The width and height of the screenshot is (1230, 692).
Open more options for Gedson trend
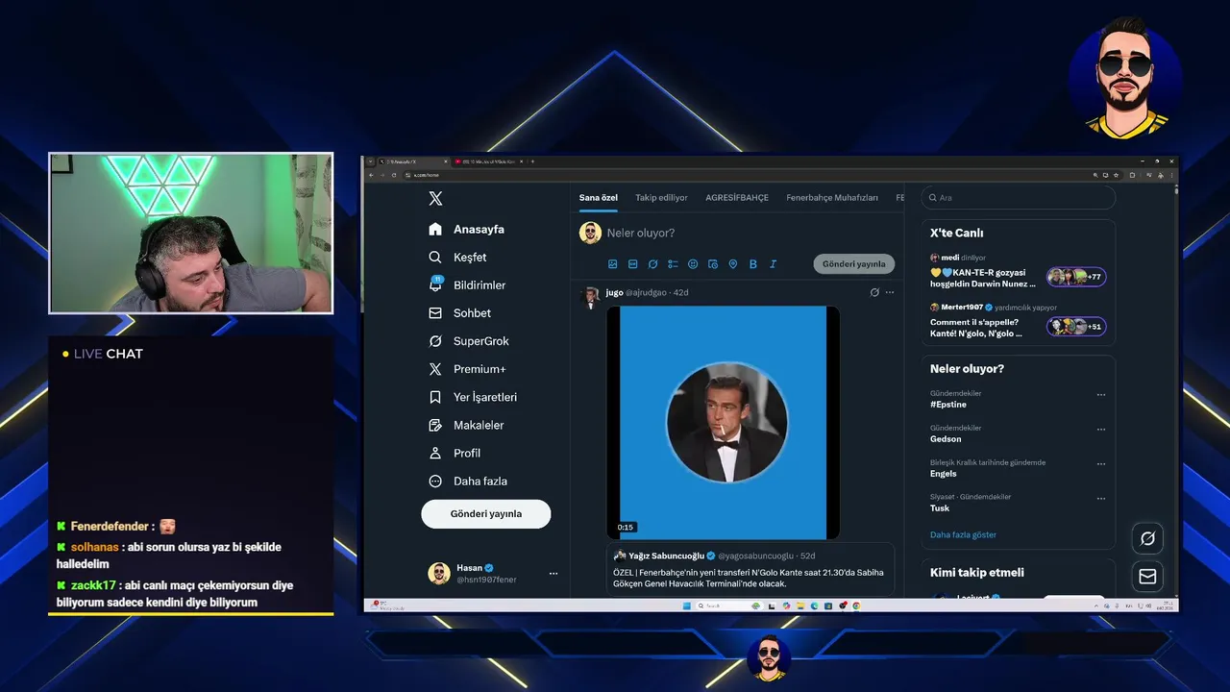(x=1101, y=430)
